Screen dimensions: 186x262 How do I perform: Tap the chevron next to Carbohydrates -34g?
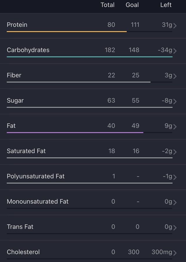pyautogui.click(x=175, y=51)
